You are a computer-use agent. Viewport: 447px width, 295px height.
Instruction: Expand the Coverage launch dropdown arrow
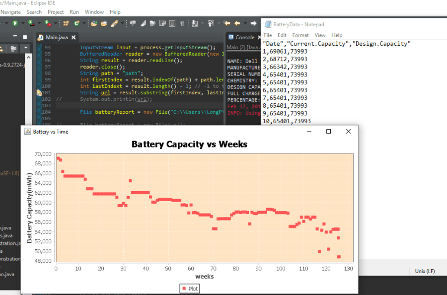(x=39, y=23)
